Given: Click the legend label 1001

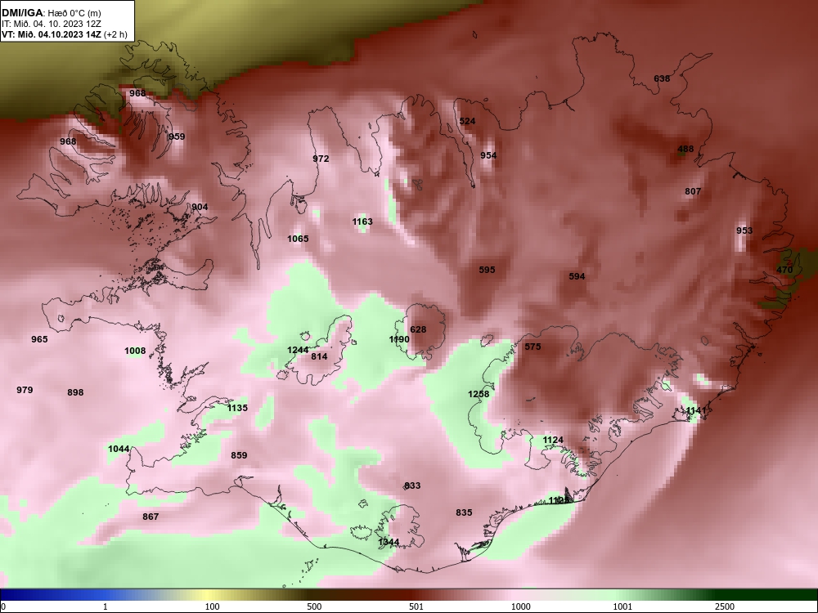Looking at the screenshot, I should [x=622, y=606].
